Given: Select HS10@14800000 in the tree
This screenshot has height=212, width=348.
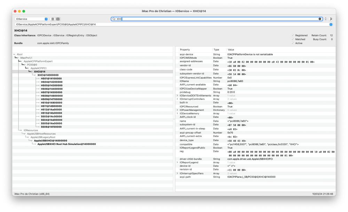Looking at the screenshot, I should tap(52, 103).
